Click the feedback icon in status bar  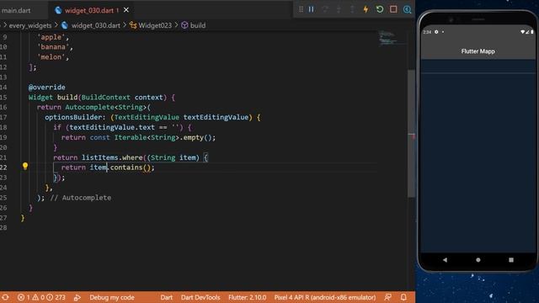(387, 297)
